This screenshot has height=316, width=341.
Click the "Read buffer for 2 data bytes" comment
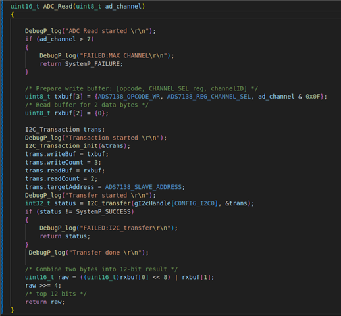click(87, 105)
